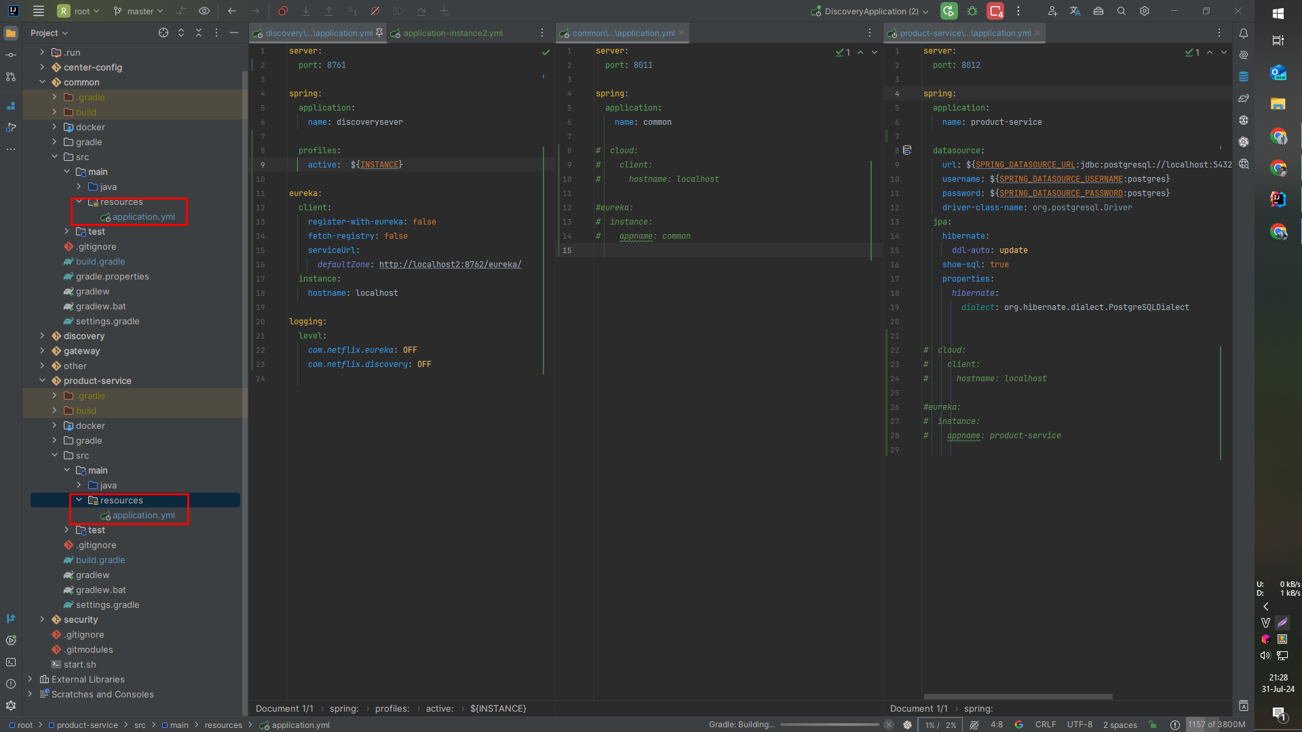
Task: Expand the gateway module
Action: (x=42, y=351)
